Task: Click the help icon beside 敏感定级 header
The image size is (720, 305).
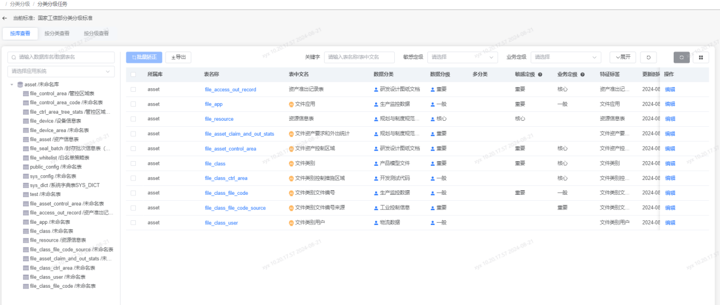Action: [x=540, y=75]
